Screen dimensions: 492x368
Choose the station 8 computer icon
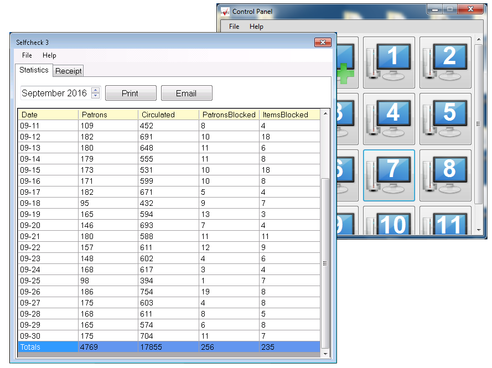(446, 175)
